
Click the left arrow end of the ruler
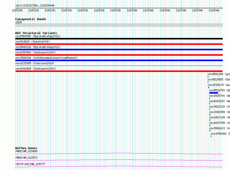coord(16,8)
